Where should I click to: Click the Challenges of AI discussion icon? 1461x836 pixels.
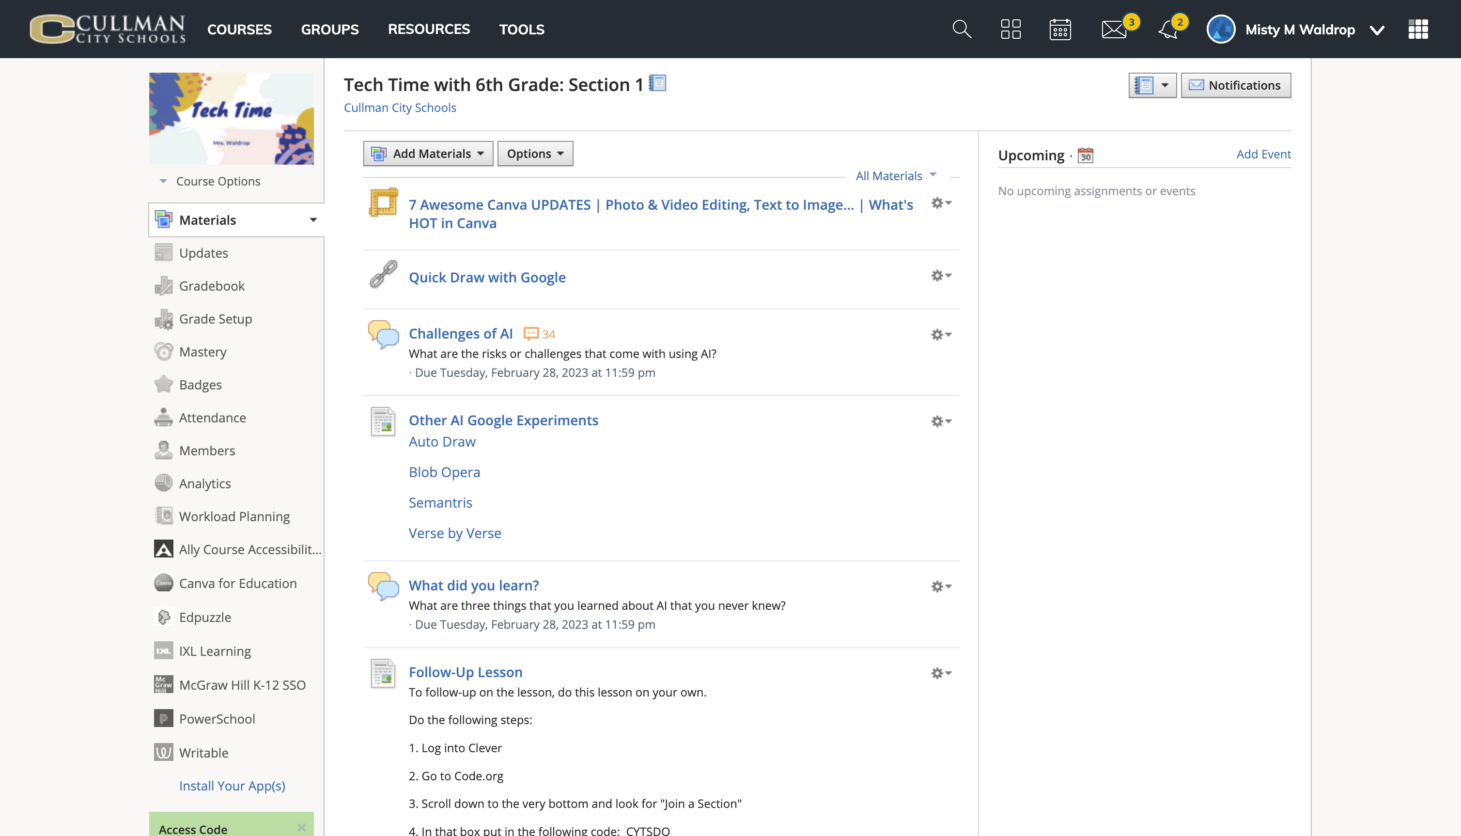point(383,334)
